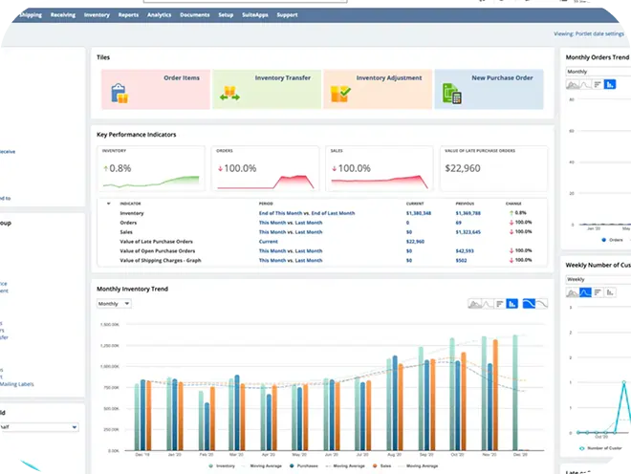Screen dimensions: 631x474
Task: Open period dropdown in Monthly Orders Trend
Action: pyautogui.click(x=595, y=72)
